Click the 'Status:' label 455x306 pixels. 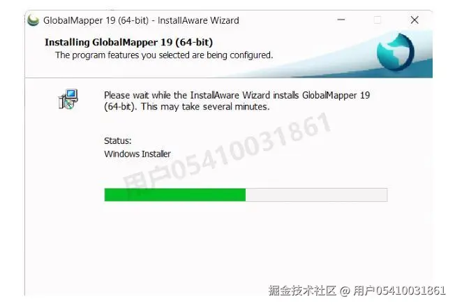coord(118,141)
